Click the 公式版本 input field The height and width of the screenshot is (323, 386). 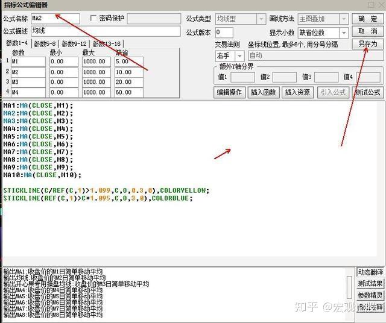coord(224,33)
